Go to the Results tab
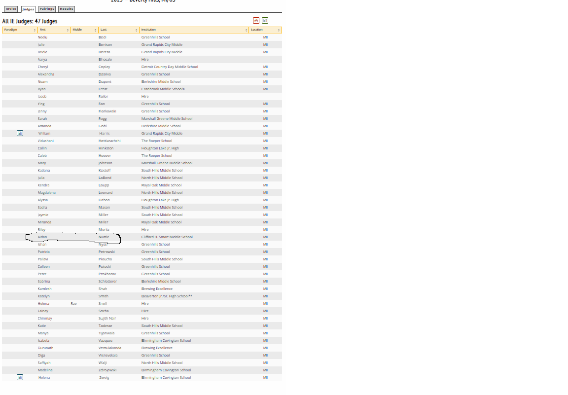This screenshot has width=568, height=395. pyautogui.click(x=66, y=9)
